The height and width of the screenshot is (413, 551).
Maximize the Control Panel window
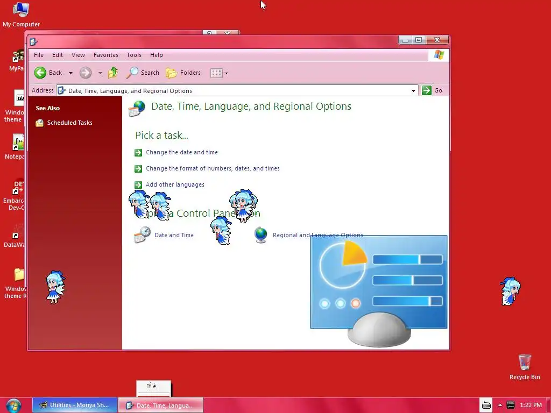(x=419, y=40)
